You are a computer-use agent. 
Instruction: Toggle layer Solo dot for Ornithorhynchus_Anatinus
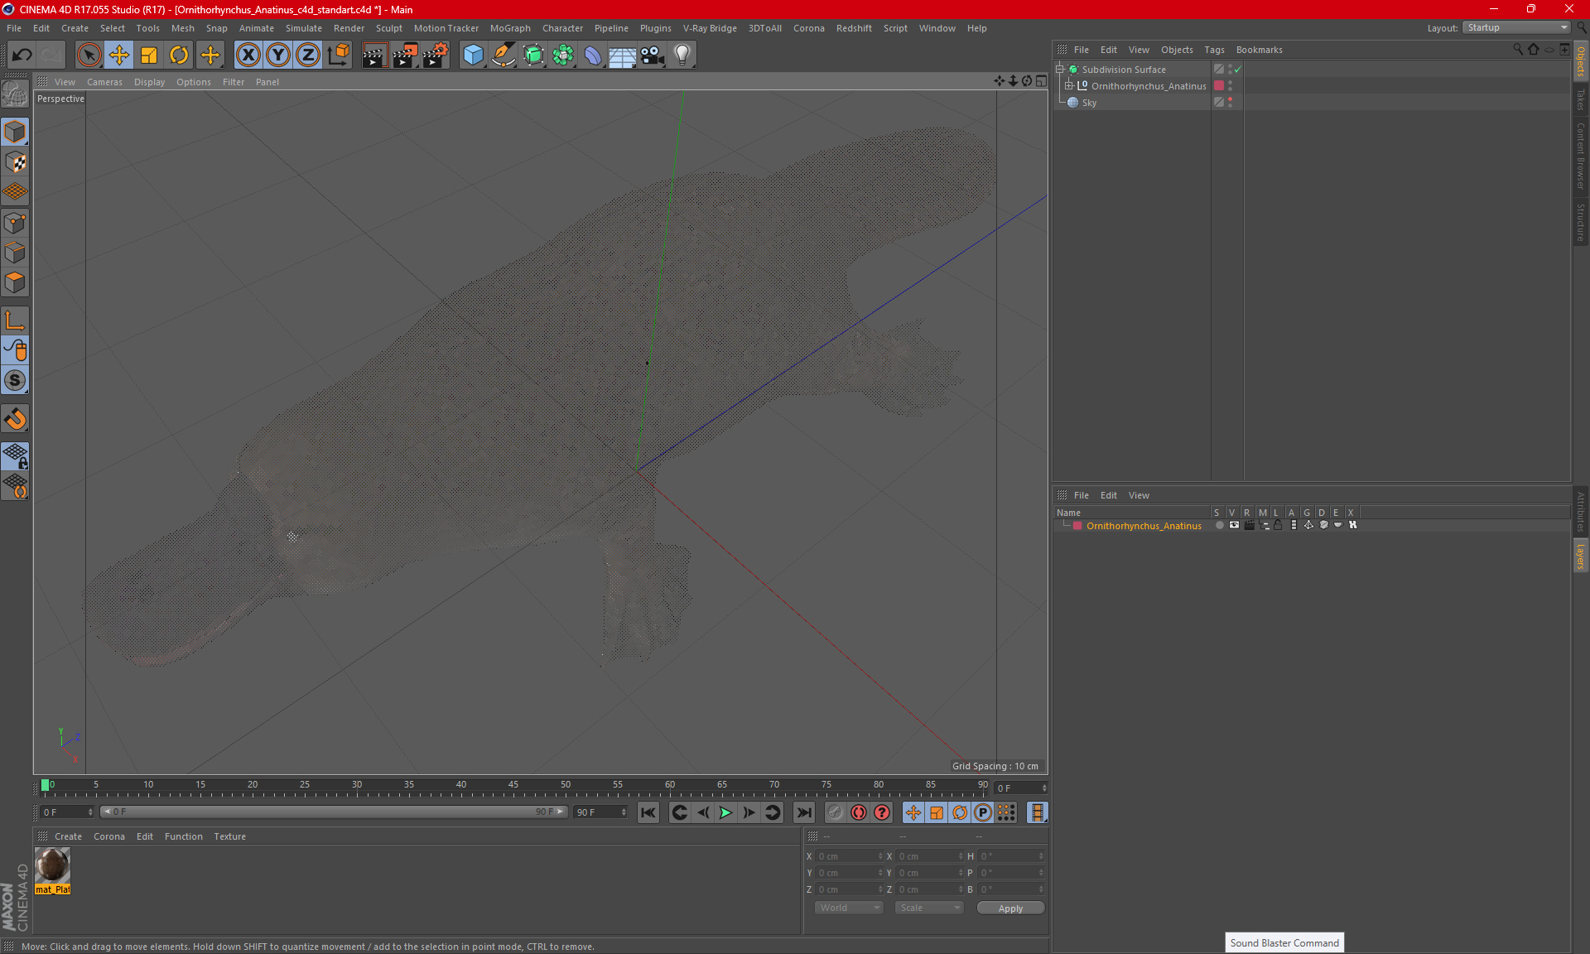(1219, 525)
